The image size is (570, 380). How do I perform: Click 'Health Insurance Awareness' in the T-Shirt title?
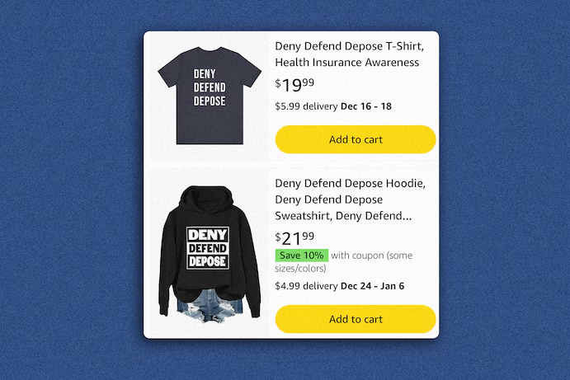[x=346, y=63]
